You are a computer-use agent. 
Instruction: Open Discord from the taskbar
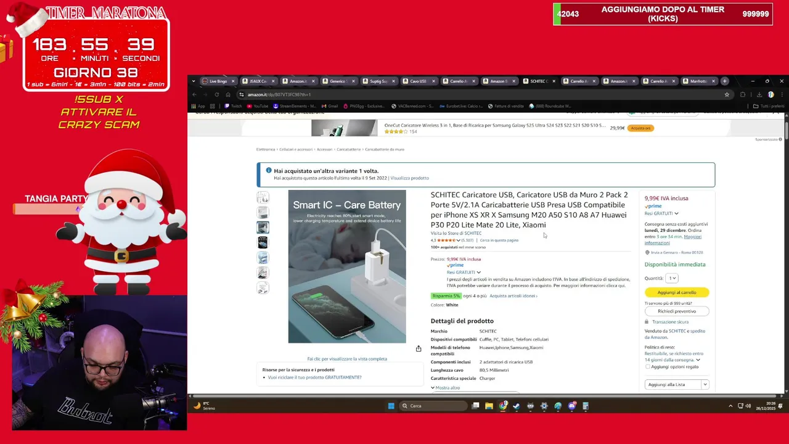[x=571, y=406]
